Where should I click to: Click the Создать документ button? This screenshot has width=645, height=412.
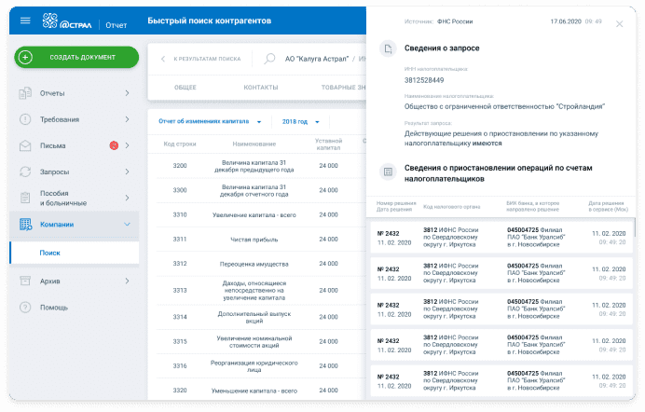point(76,57)
